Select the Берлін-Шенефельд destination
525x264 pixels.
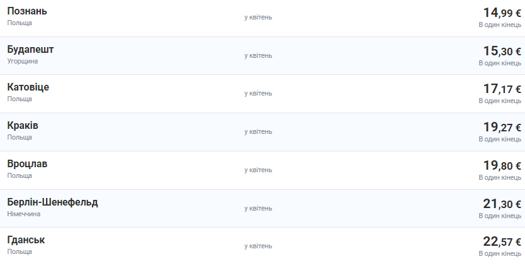[53, 202]
